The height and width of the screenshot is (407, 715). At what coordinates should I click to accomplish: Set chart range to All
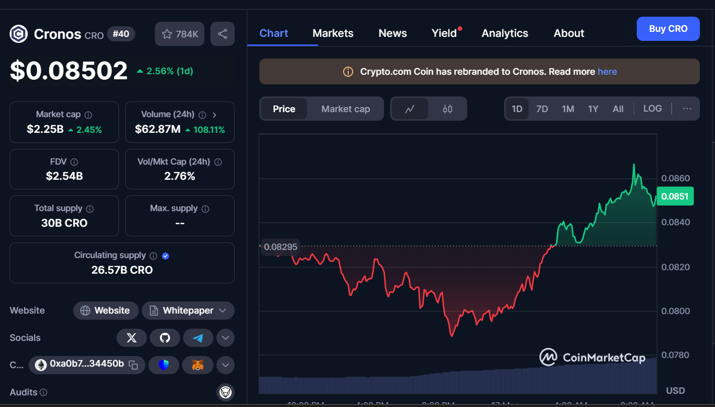click(x=618, y=109)
